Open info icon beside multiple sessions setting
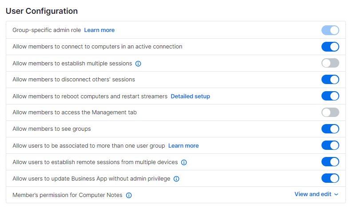The image size is (357, 209). coord(138,64)
